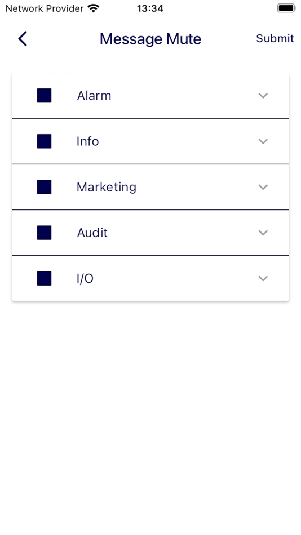Expand the Info row chevron
This screenshot has height=535, width=301.
263,141
